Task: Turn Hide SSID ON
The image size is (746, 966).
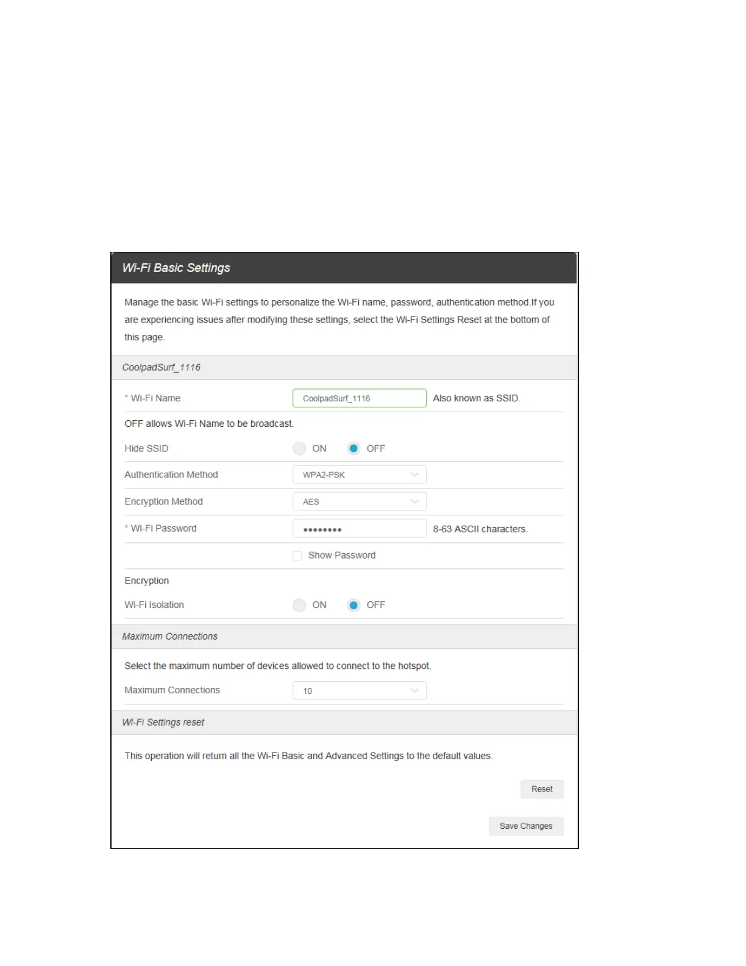Action: click(299, 448)
